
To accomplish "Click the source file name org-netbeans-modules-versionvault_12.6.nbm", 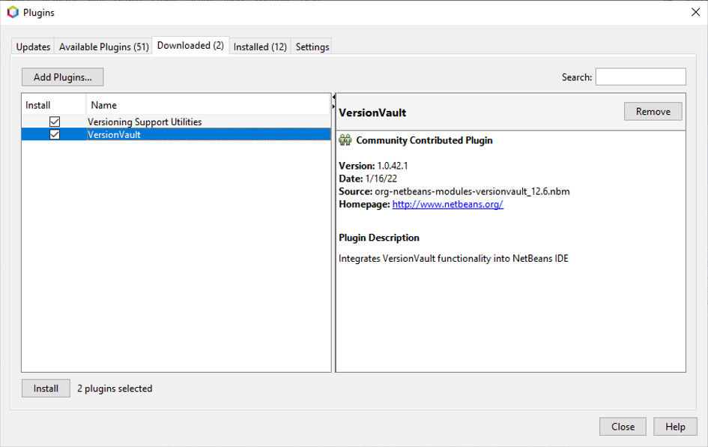I will [472, 192].
